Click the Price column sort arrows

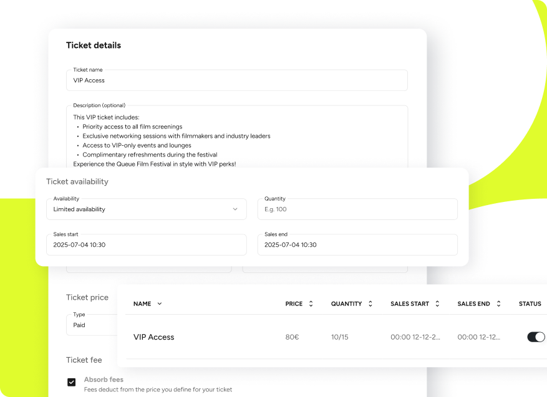[311, 304]
